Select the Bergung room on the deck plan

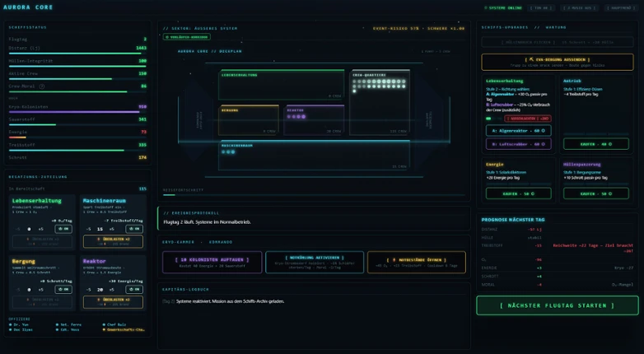249,120
